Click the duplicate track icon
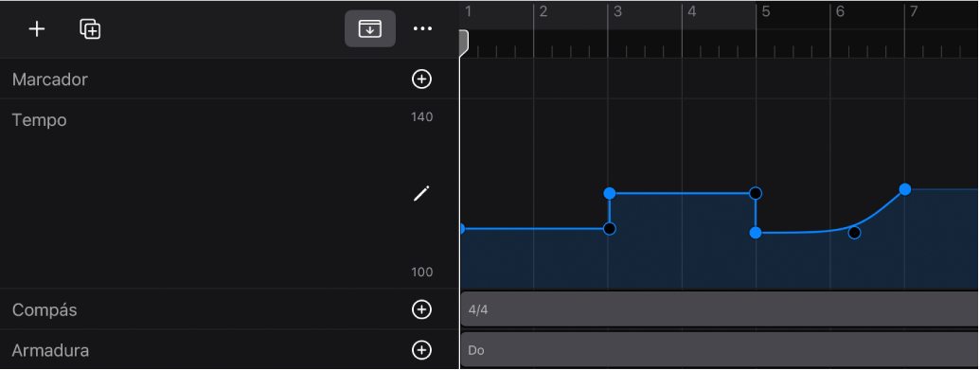The image size is (980, 370). click(90, 28)
